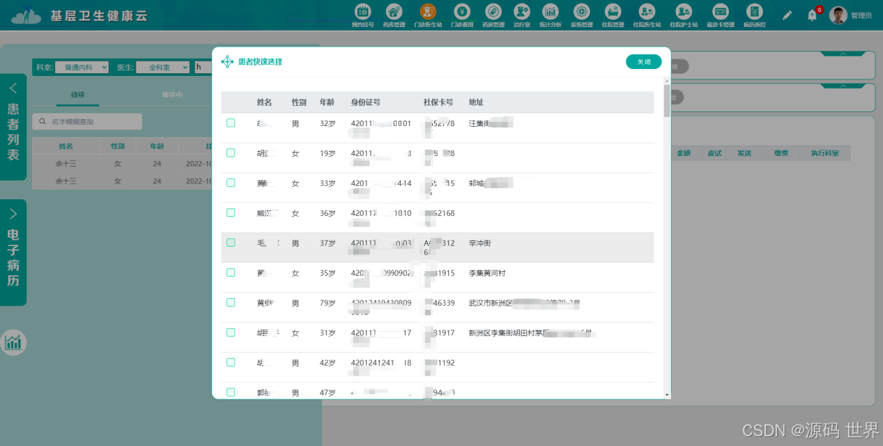Click the 金额 column header behind the dialog
Image resolution: width=883 pixels, height=446 pixels.
[x=683, y=153]
